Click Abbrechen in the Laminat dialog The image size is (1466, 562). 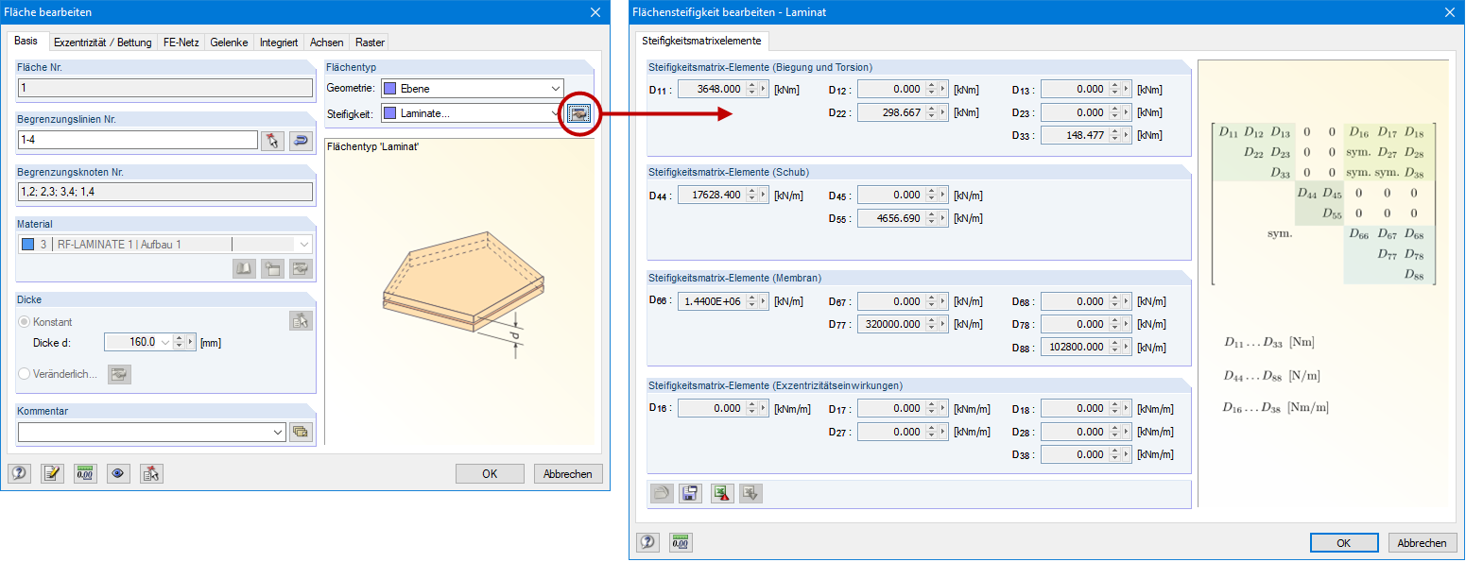coord(1423,543)
